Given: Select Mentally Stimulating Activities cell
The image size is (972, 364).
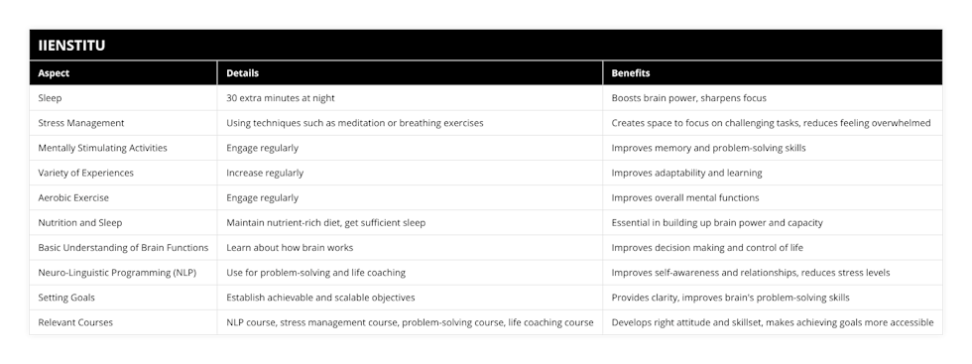Looking at the screenshot, I should click(123, 148).
